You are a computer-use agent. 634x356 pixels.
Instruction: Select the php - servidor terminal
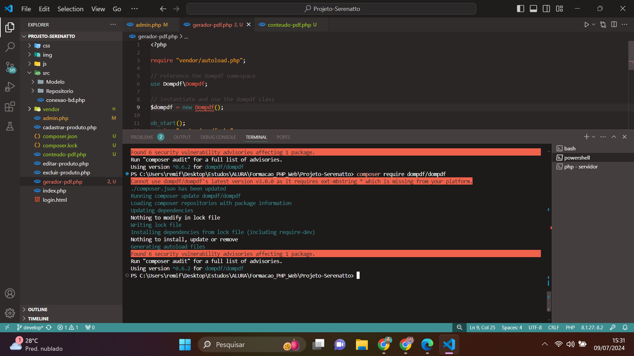tap(593, 166)
